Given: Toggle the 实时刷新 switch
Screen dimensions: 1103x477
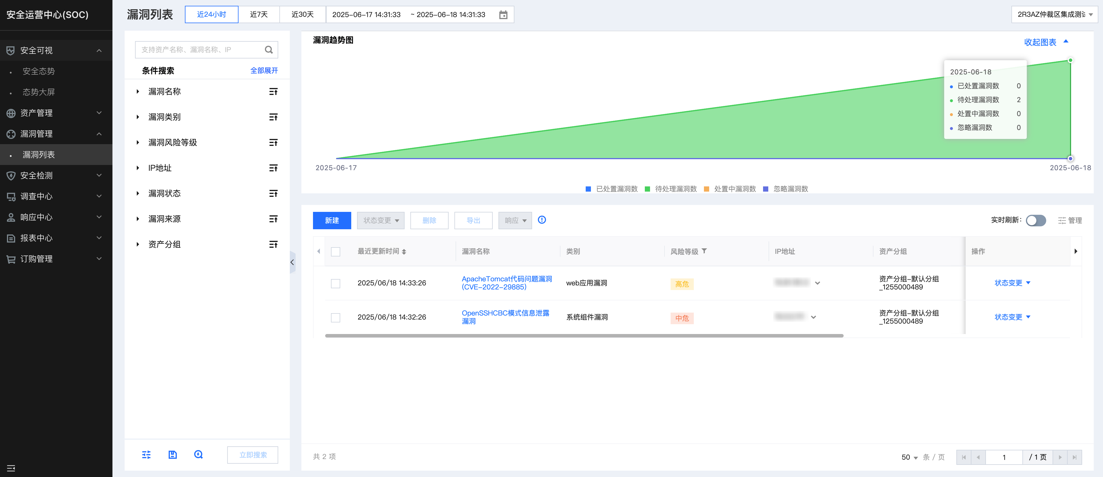Looking at the screenshot, I should 1035,220.
